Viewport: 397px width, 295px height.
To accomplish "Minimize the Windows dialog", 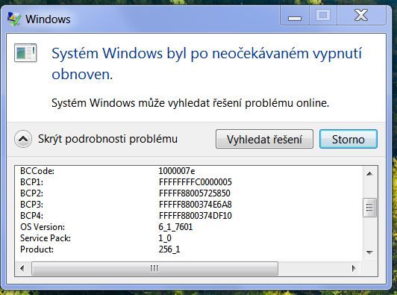I will point(295,16).
